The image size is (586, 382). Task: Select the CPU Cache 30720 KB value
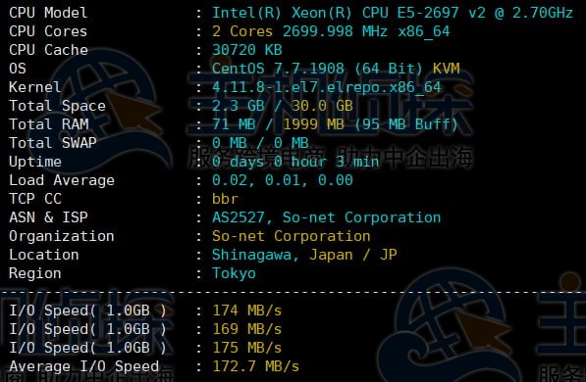(247, 50)
